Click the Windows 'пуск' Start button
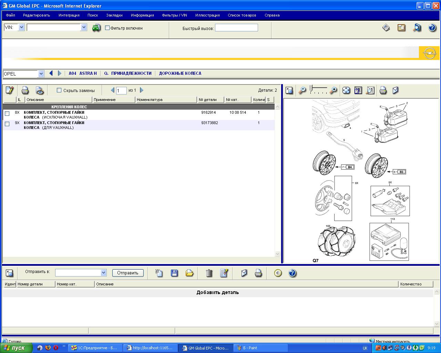 tap(16, 348)
